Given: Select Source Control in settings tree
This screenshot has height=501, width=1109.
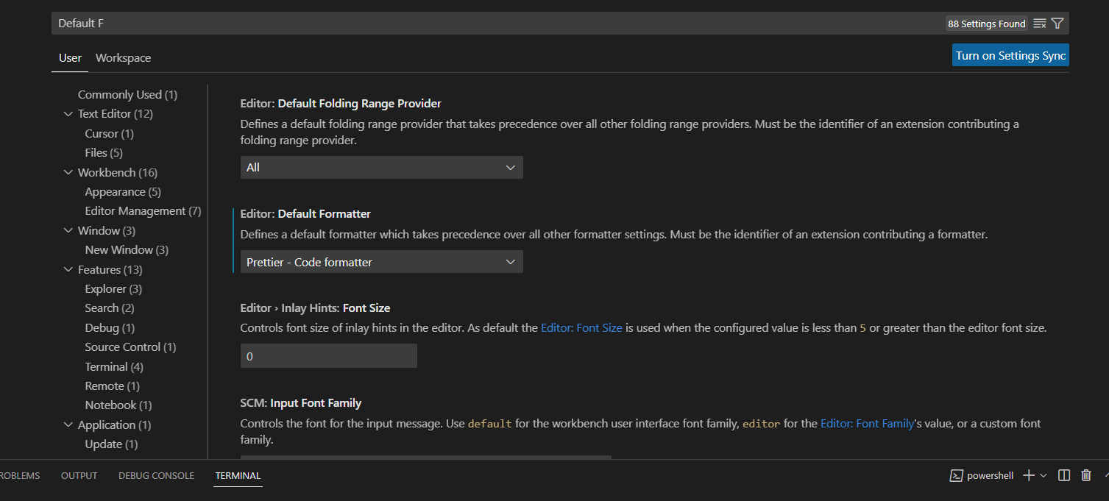Looking at the screenshot, I should (x=130, y=347).
